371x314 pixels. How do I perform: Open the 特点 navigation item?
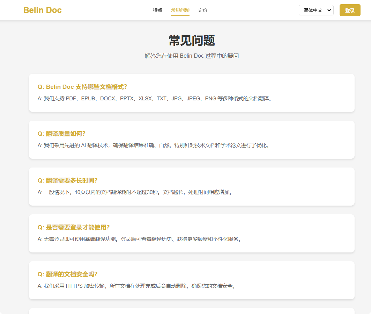[x=157, y=10]
